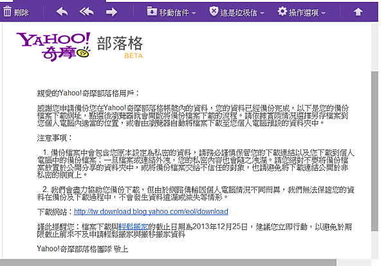Click the spam shield icon
The image size is (386, 266).
pos(214,12)
